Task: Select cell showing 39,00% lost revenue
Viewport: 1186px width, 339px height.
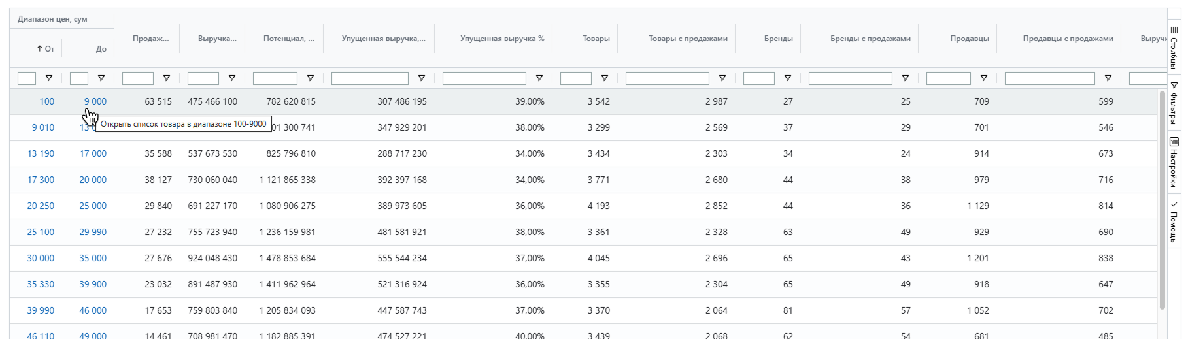Action: pos(494,101)
